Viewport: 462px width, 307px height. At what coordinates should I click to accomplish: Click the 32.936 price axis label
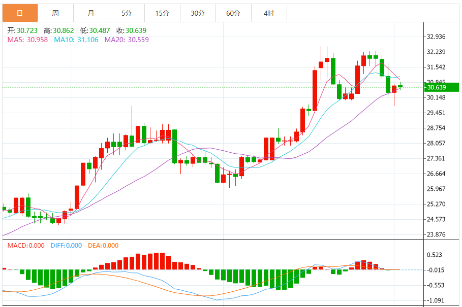436,37
